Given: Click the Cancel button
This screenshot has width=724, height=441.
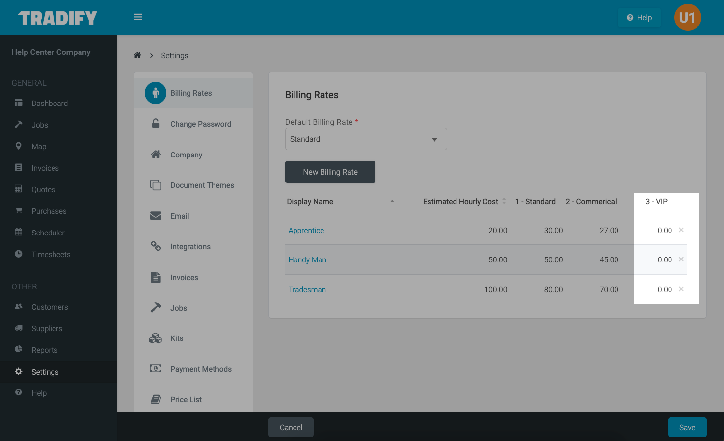Looking at the screenshot, I should (291, 427).
